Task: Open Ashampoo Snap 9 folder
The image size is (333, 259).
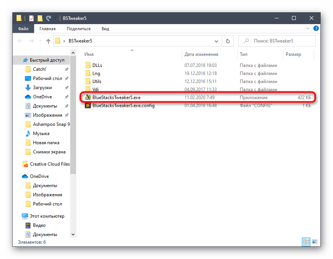Action: click(51, 124)
